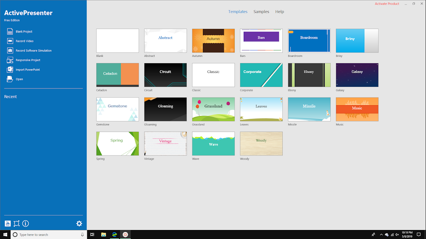Click the Responsive Project devices icon

[10, 60]
